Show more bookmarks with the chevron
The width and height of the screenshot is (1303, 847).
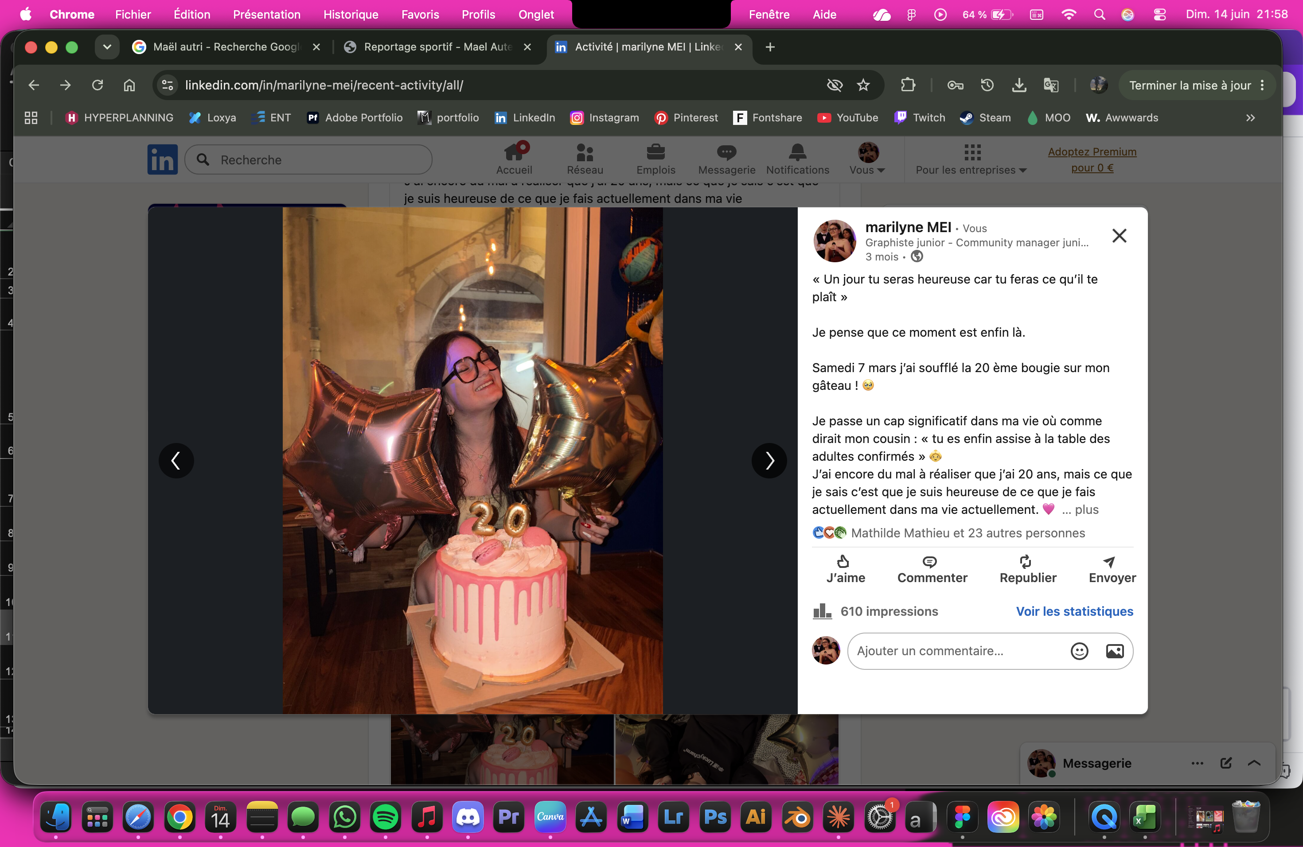[1250, 118]
